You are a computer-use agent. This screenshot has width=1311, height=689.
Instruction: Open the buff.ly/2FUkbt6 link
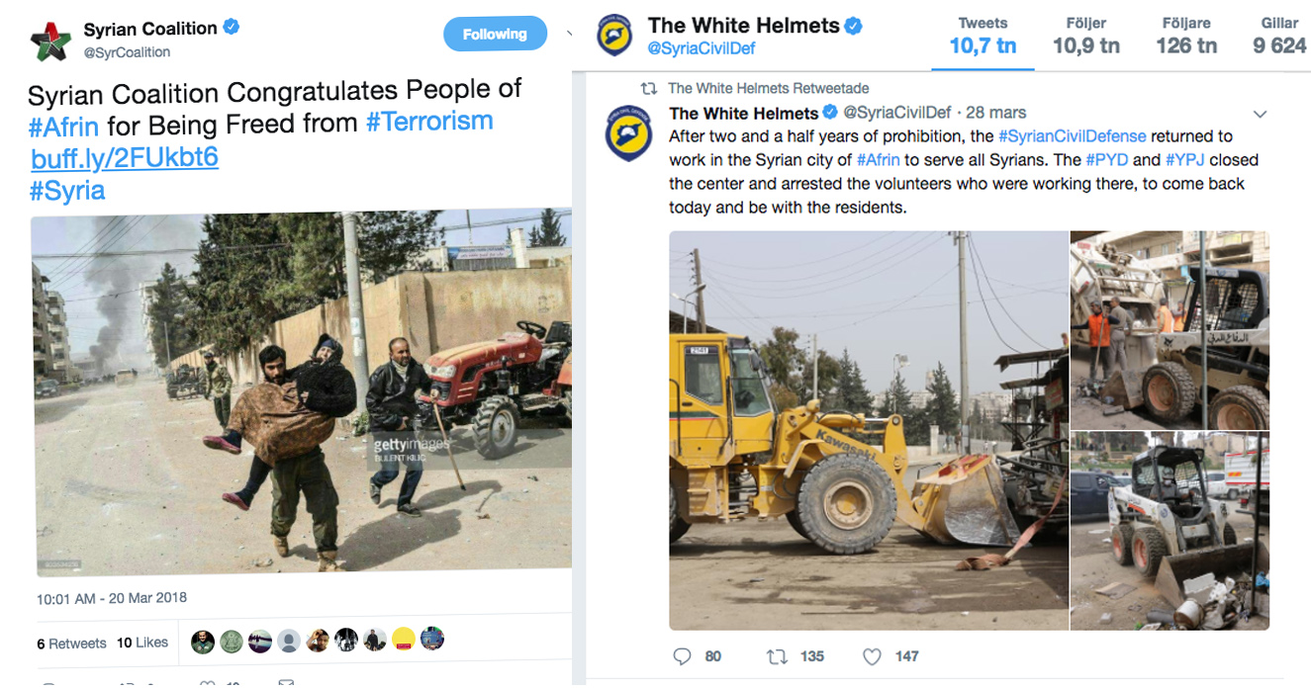(x=125, y=158)
